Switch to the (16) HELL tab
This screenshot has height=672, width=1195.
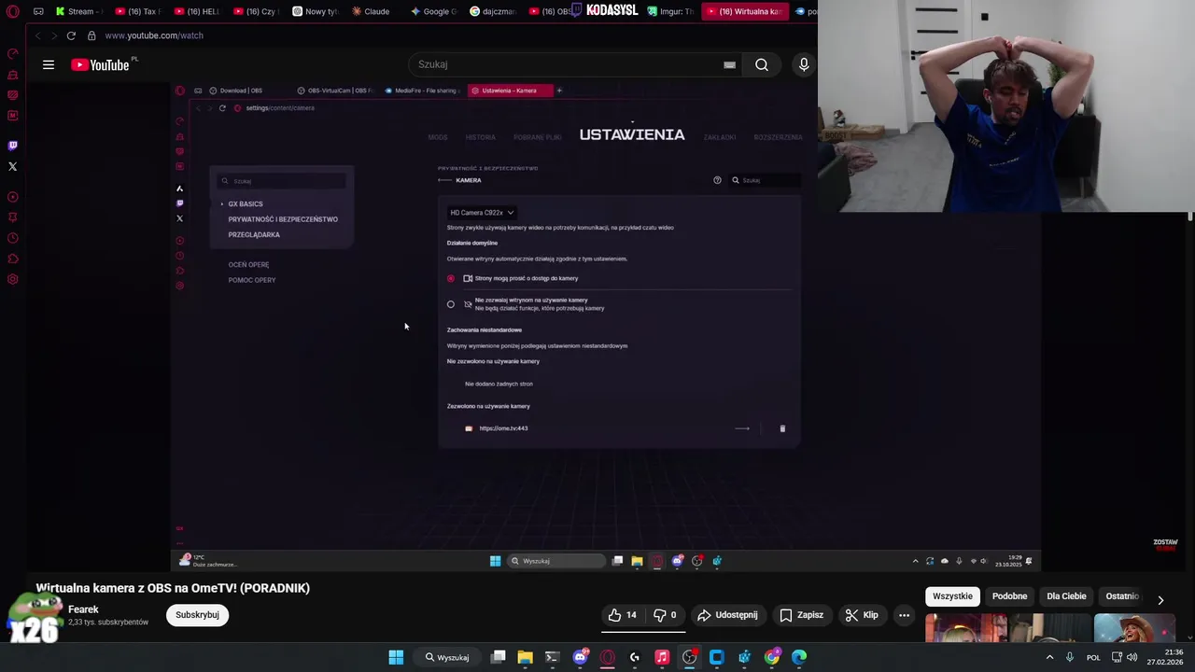(x=197, y=11)
